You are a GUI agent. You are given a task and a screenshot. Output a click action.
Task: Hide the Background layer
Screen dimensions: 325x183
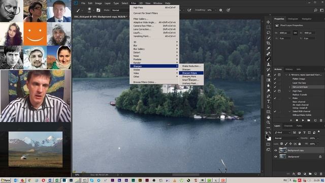point(276,157)
